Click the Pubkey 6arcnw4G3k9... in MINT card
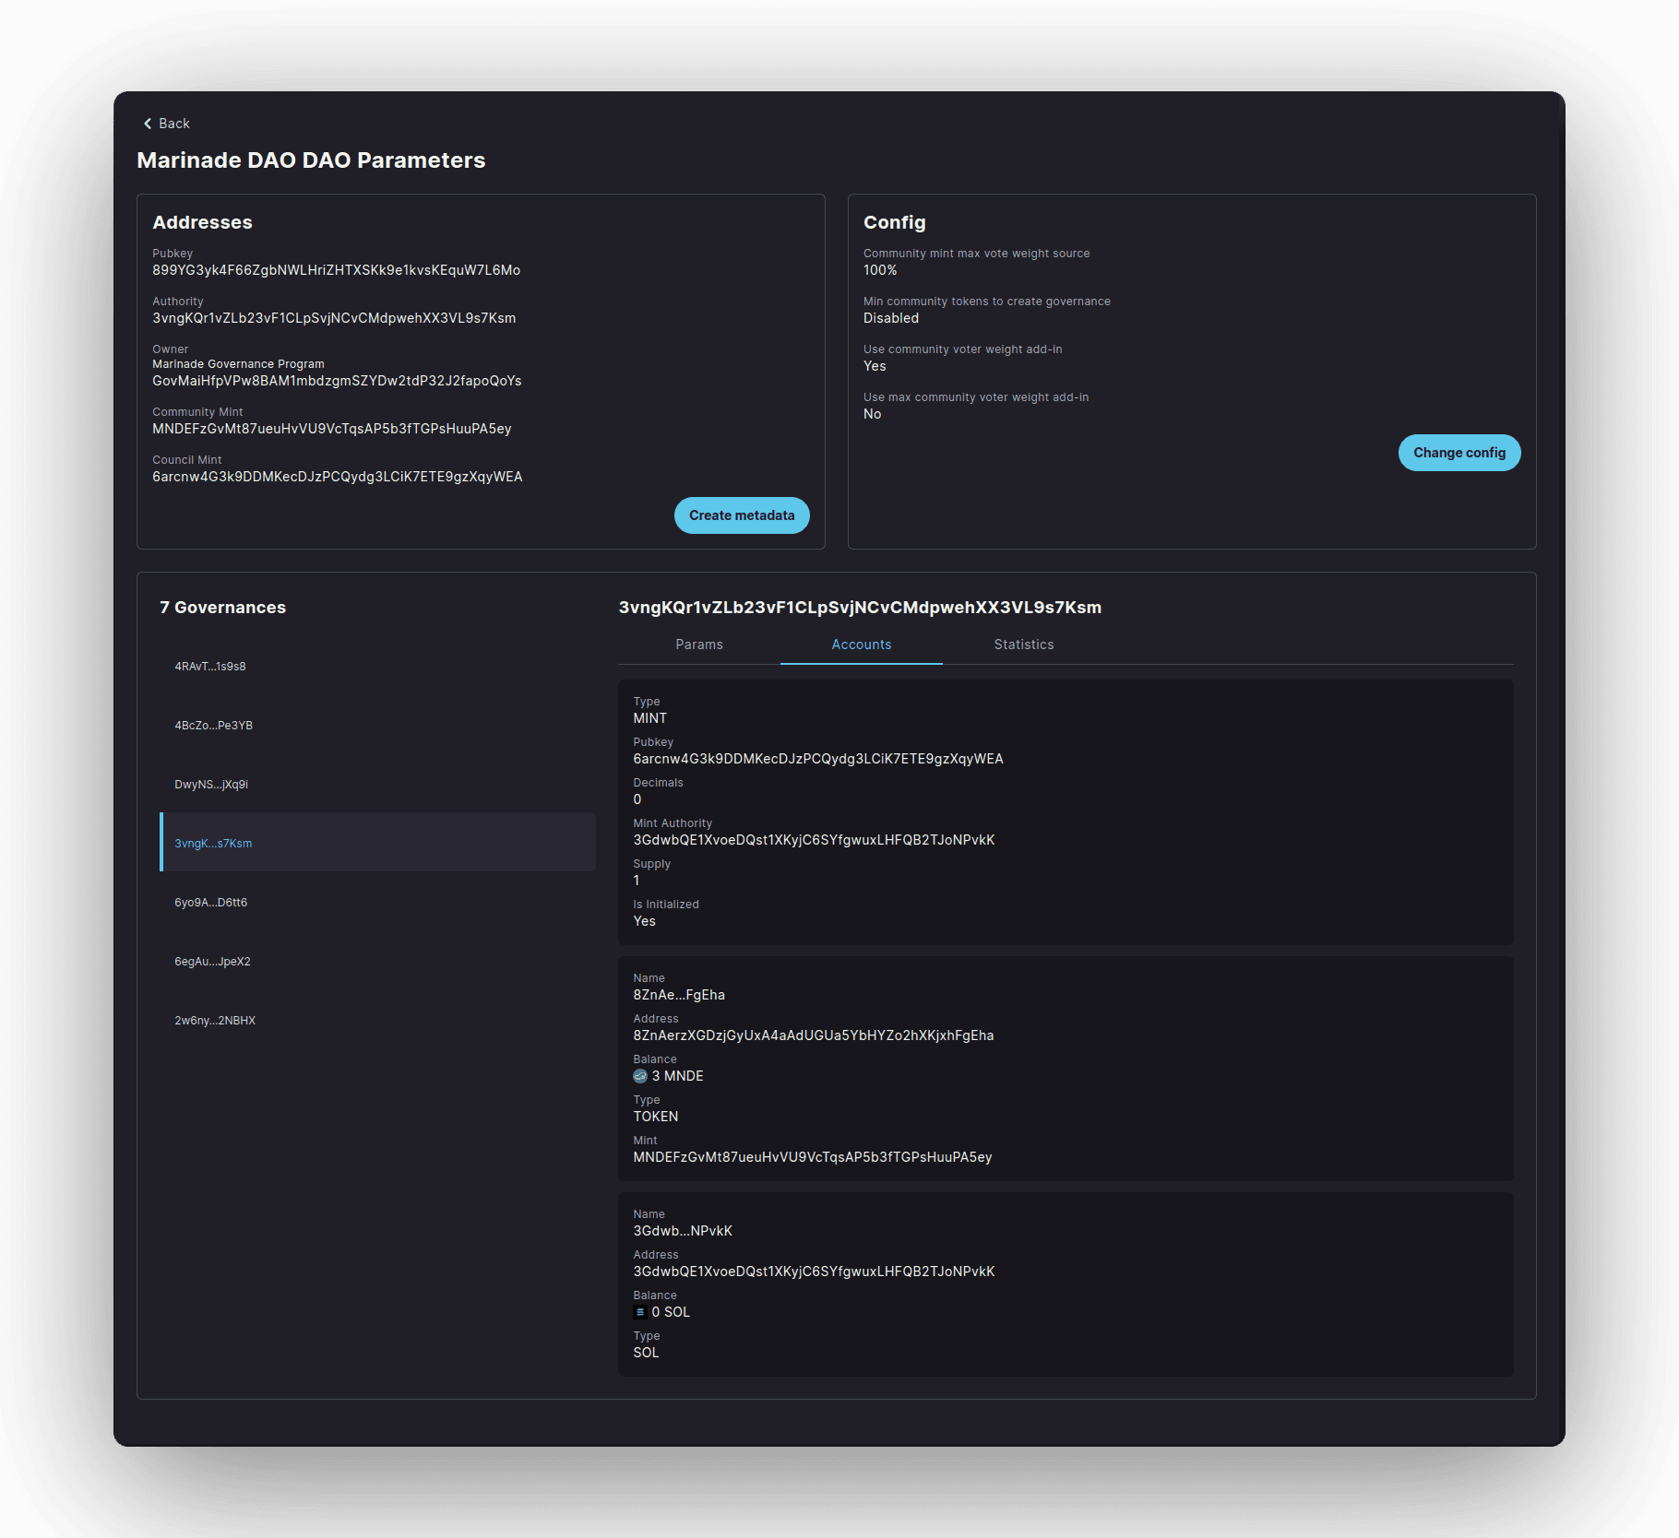 (x=818, y=759)
